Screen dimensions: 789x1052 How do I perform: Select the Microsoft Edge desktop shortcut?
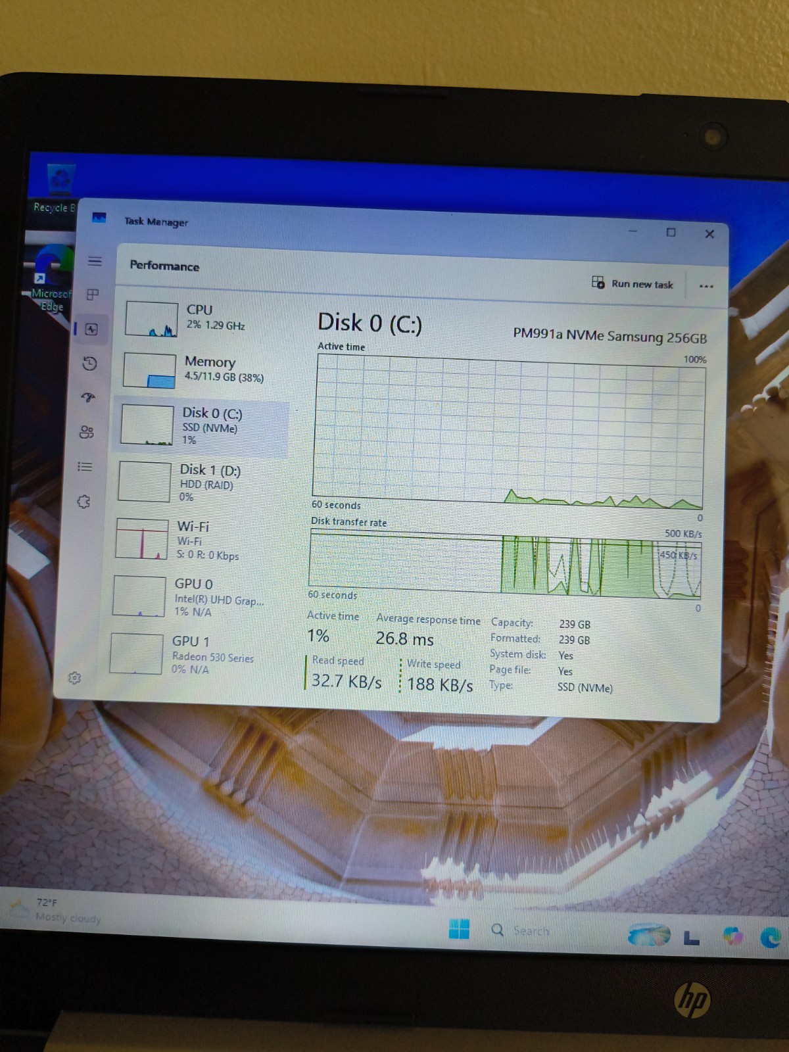tap(51, 279)
